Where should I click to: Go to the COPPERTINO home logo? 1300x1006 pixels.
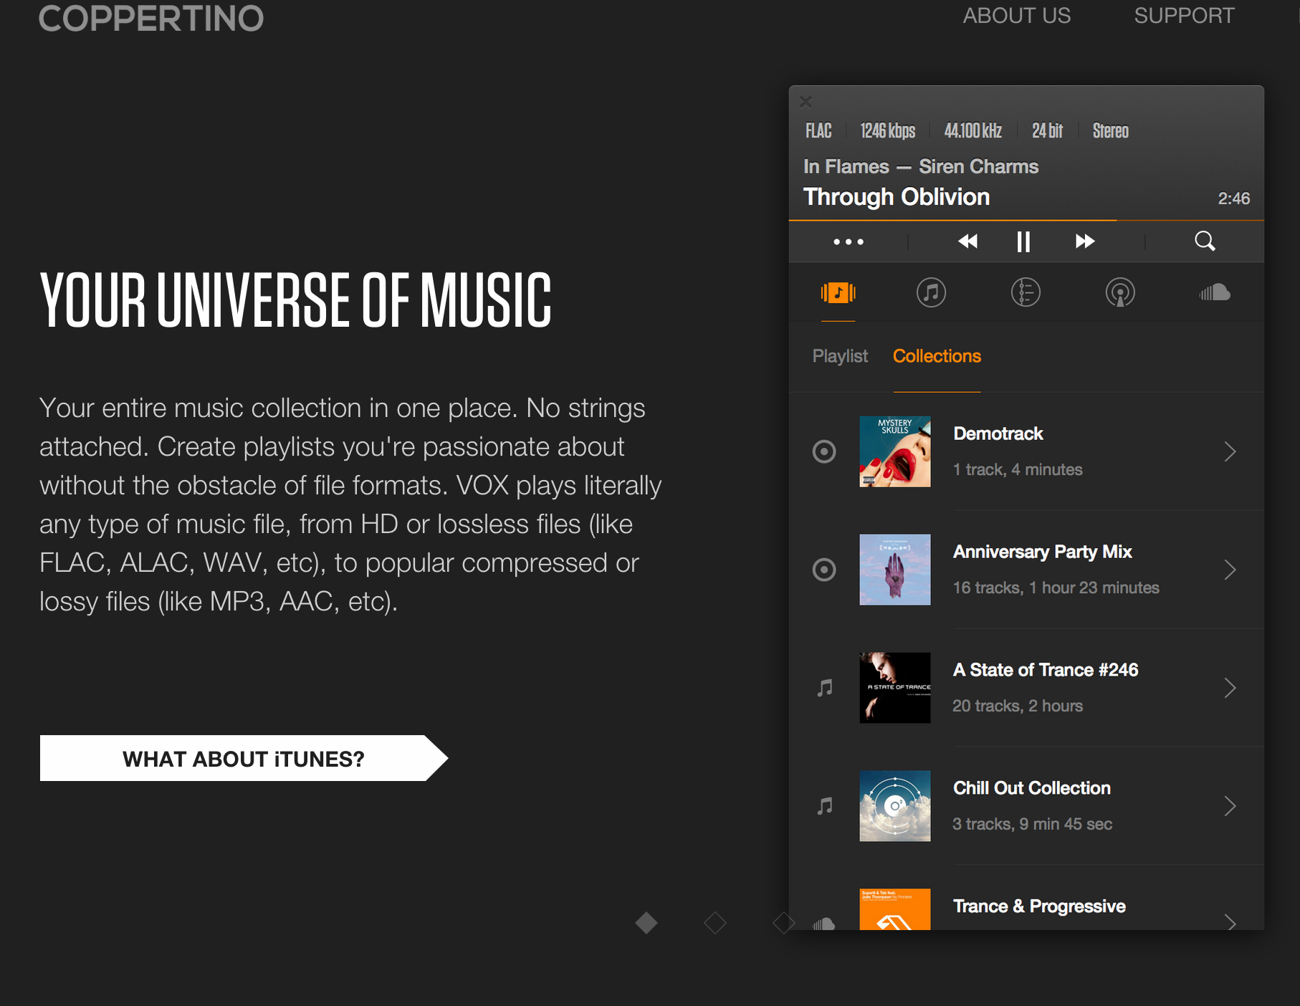click(151, 19)
